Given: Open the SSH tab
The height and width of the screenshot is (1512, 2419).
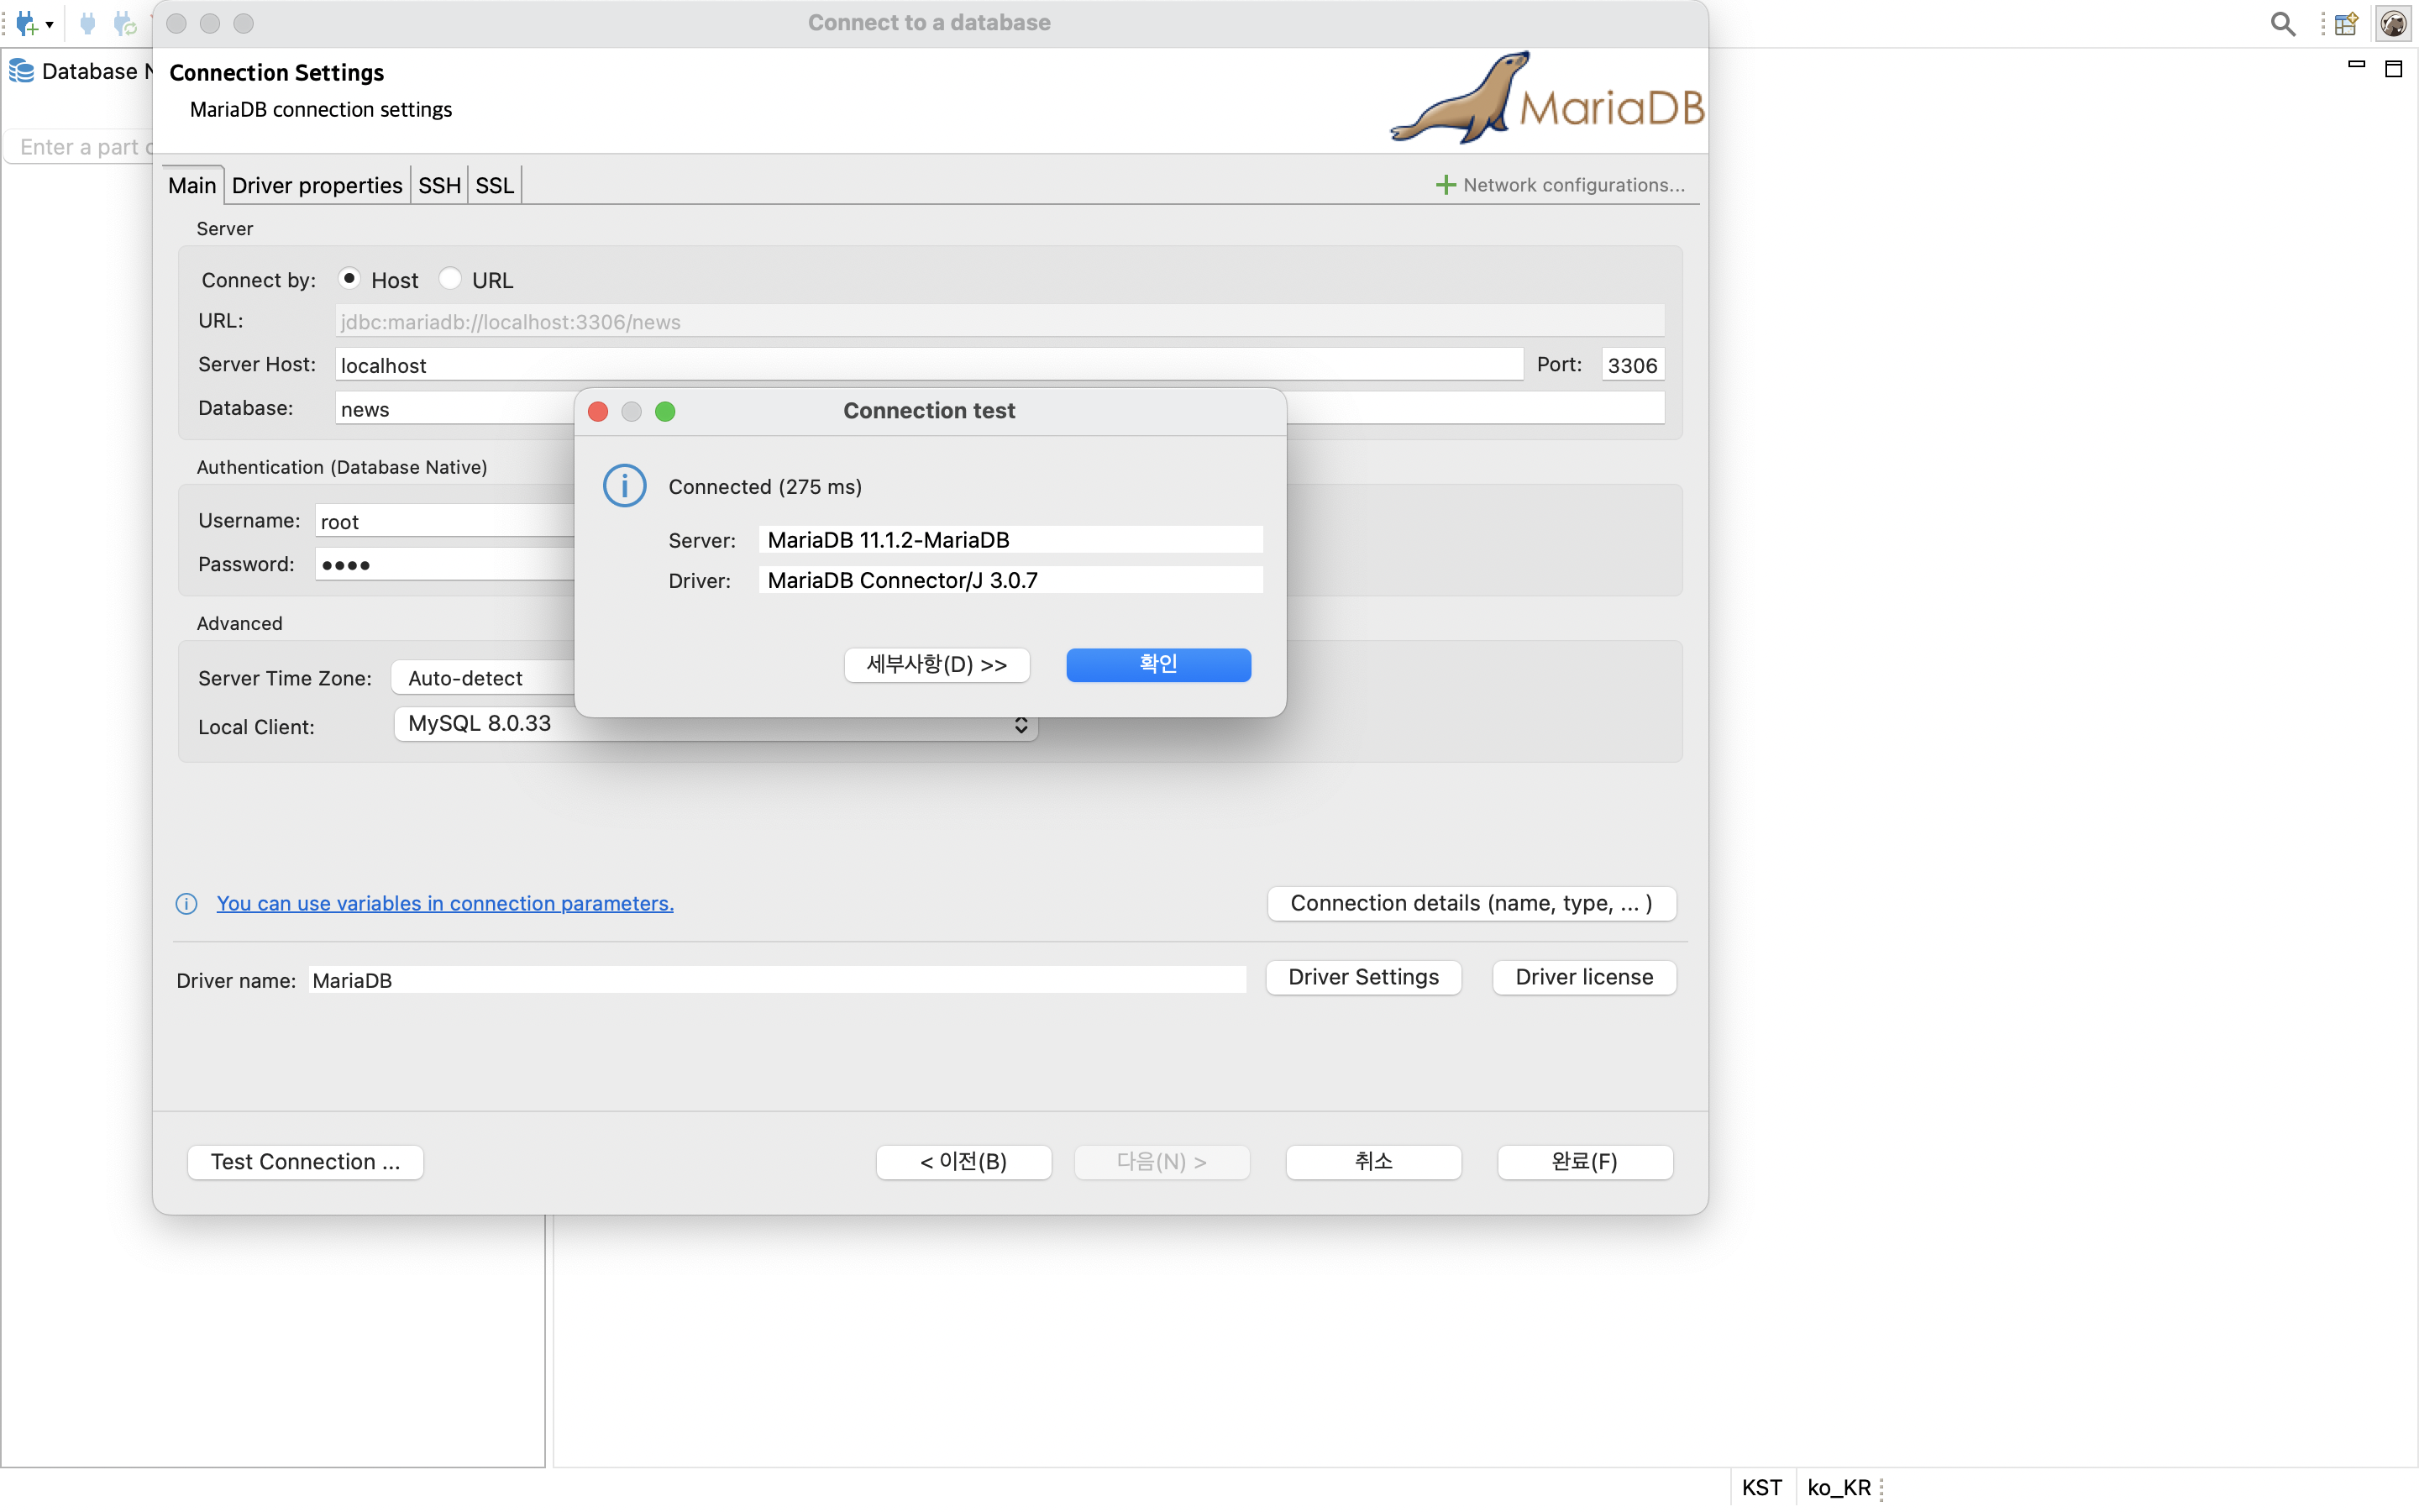Looking at the screenshot, I should 438,184.
